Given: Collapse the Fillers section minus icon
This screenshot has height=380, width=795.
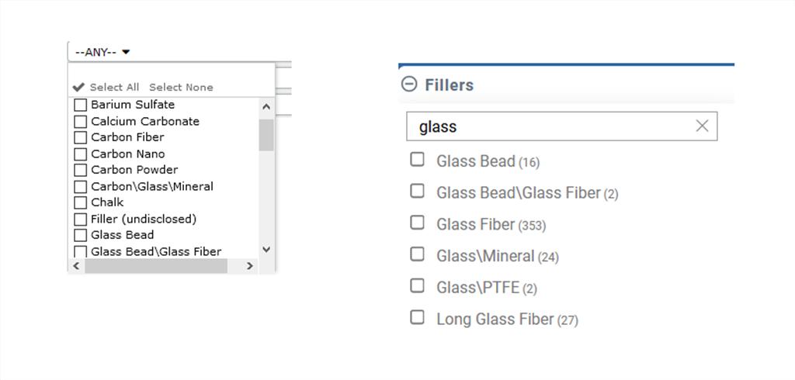Looking at the screenshot, I should click(x=408, y=85).
